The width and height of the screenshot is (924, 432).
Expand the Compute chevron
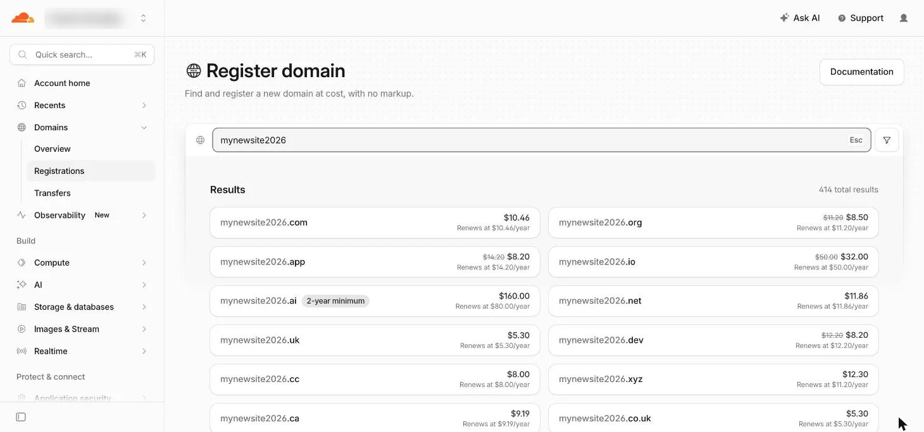click(144, 262)
